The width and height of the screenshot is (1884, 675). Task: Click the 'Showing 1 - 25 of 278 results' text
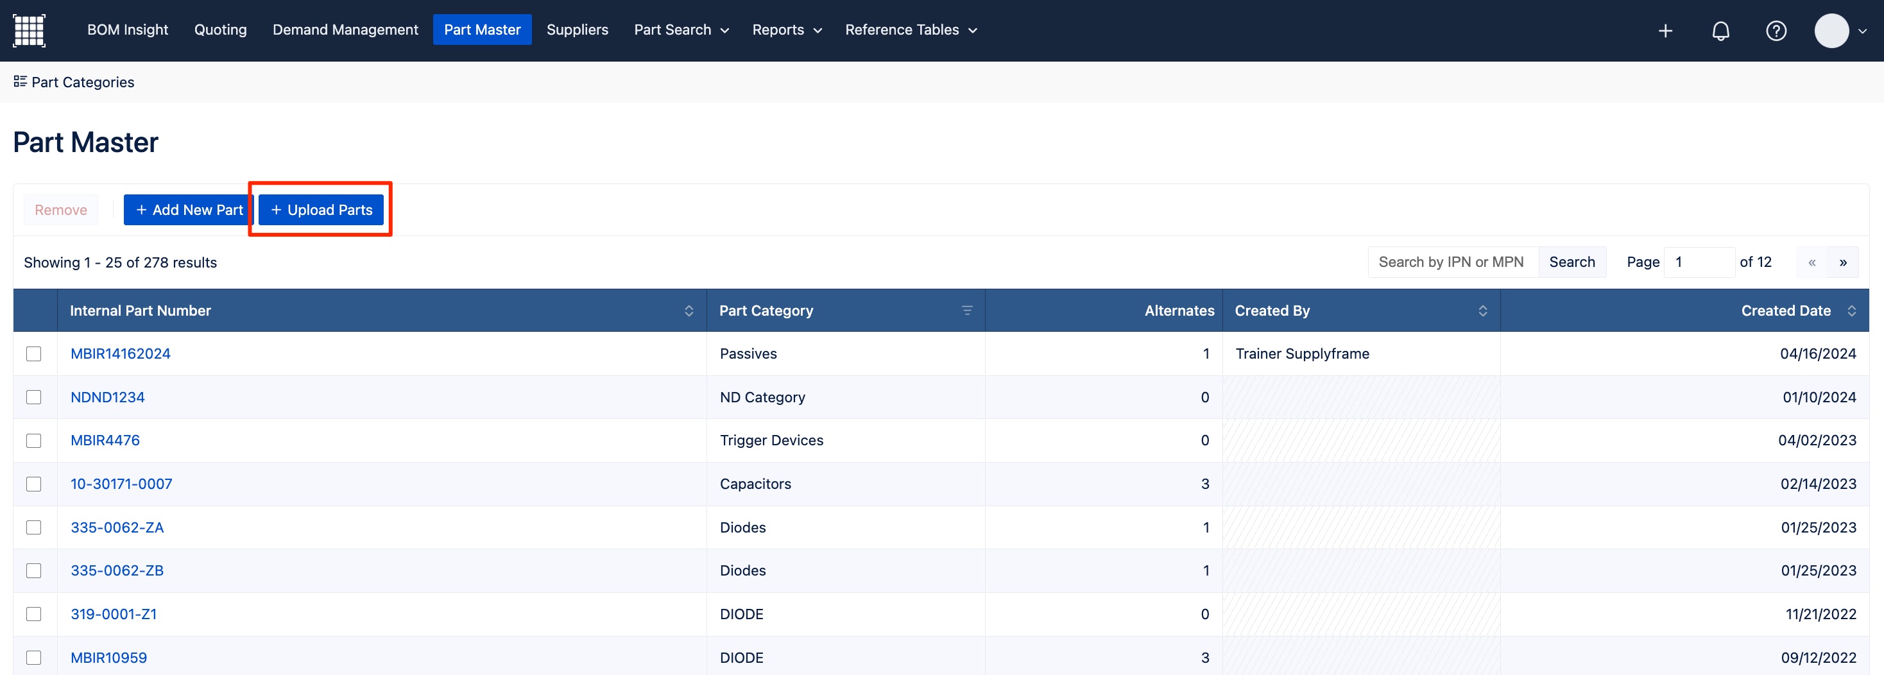(x=121, y=262)
